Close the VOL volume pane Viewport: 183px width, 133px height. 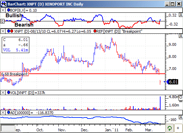[x=3, y=93]
